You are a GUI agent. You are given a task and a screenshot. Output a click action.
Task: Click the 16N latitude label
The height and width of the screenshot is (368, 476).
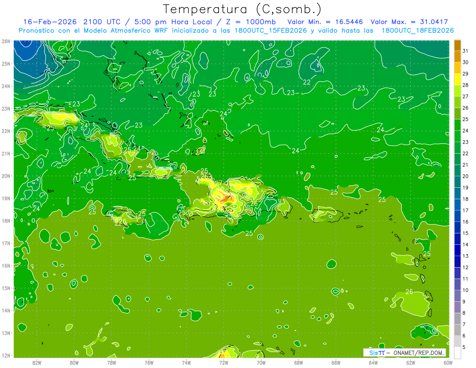coord(6,266)
